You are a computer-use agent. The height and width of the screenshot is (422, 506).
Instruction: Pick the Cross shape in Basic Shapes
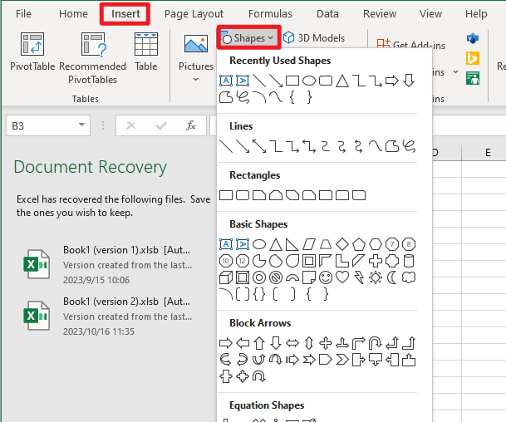(376, 261)
